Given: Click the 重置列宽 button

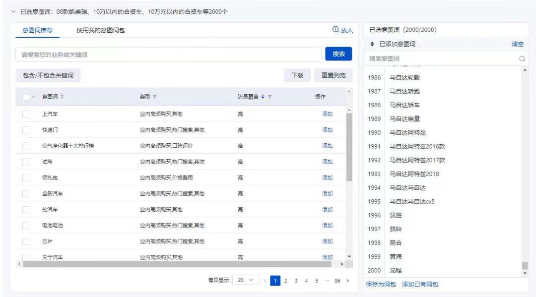Looking at the screenshot, I should click(334, 75).
